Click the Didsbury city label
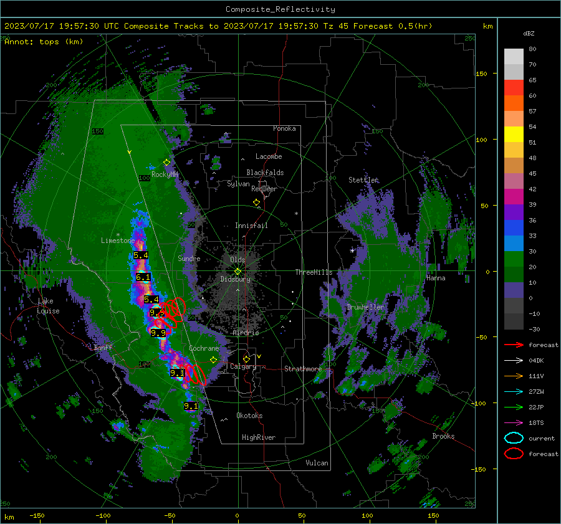This screenshot has width=561, height=524. tap(235, 279)
